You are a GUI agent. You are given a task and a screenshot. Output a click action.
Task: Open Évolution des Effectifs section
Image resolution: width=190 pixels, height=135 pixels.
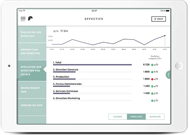click(32, 34)
